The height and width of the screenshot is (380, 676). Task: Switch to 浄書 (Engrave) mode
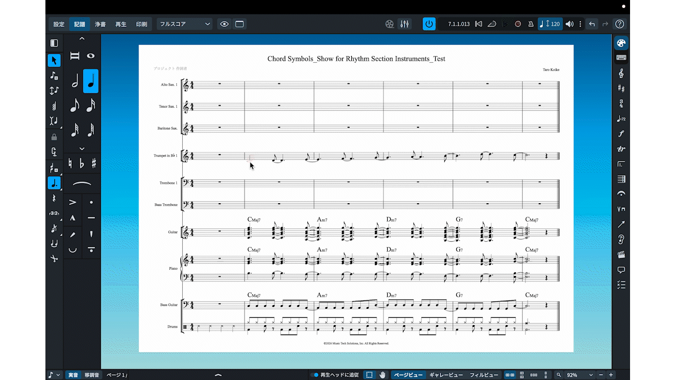[x=100, y=24]
